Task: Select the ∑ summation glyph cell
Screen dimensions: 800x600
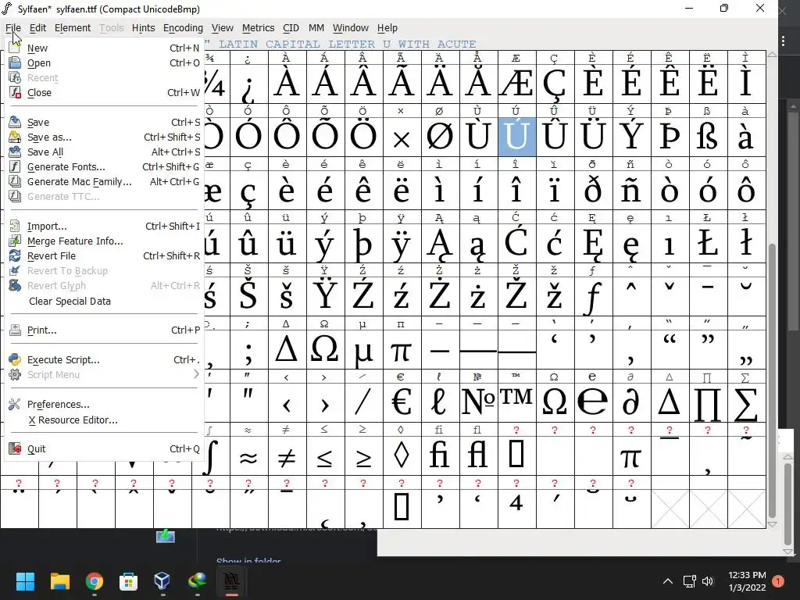Action: (746, 402)
